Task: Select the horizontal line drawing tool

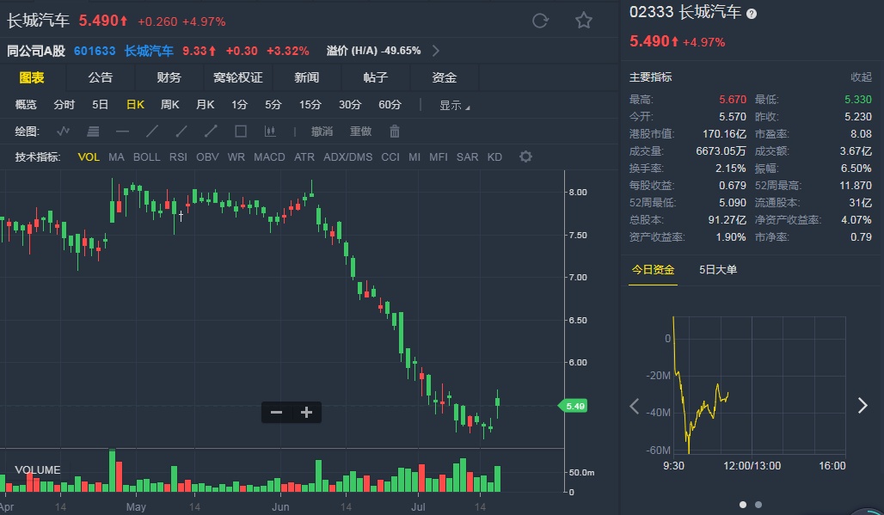Action: 122,132
